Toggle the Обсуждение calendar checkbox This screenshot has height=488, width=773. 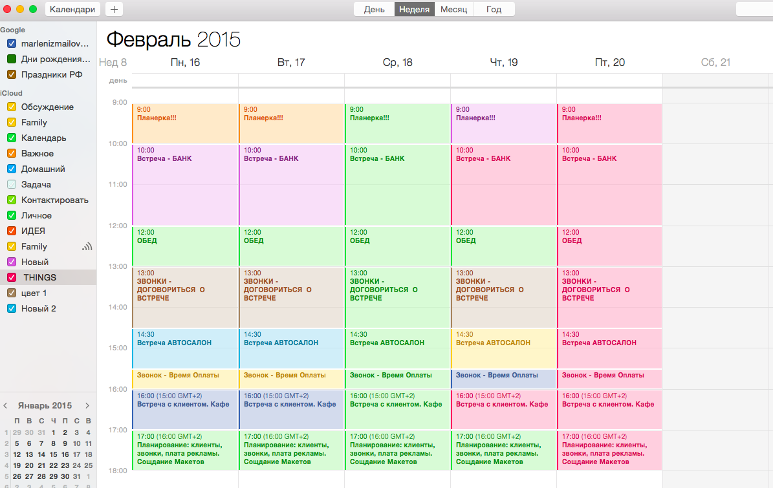click(12, 107)
